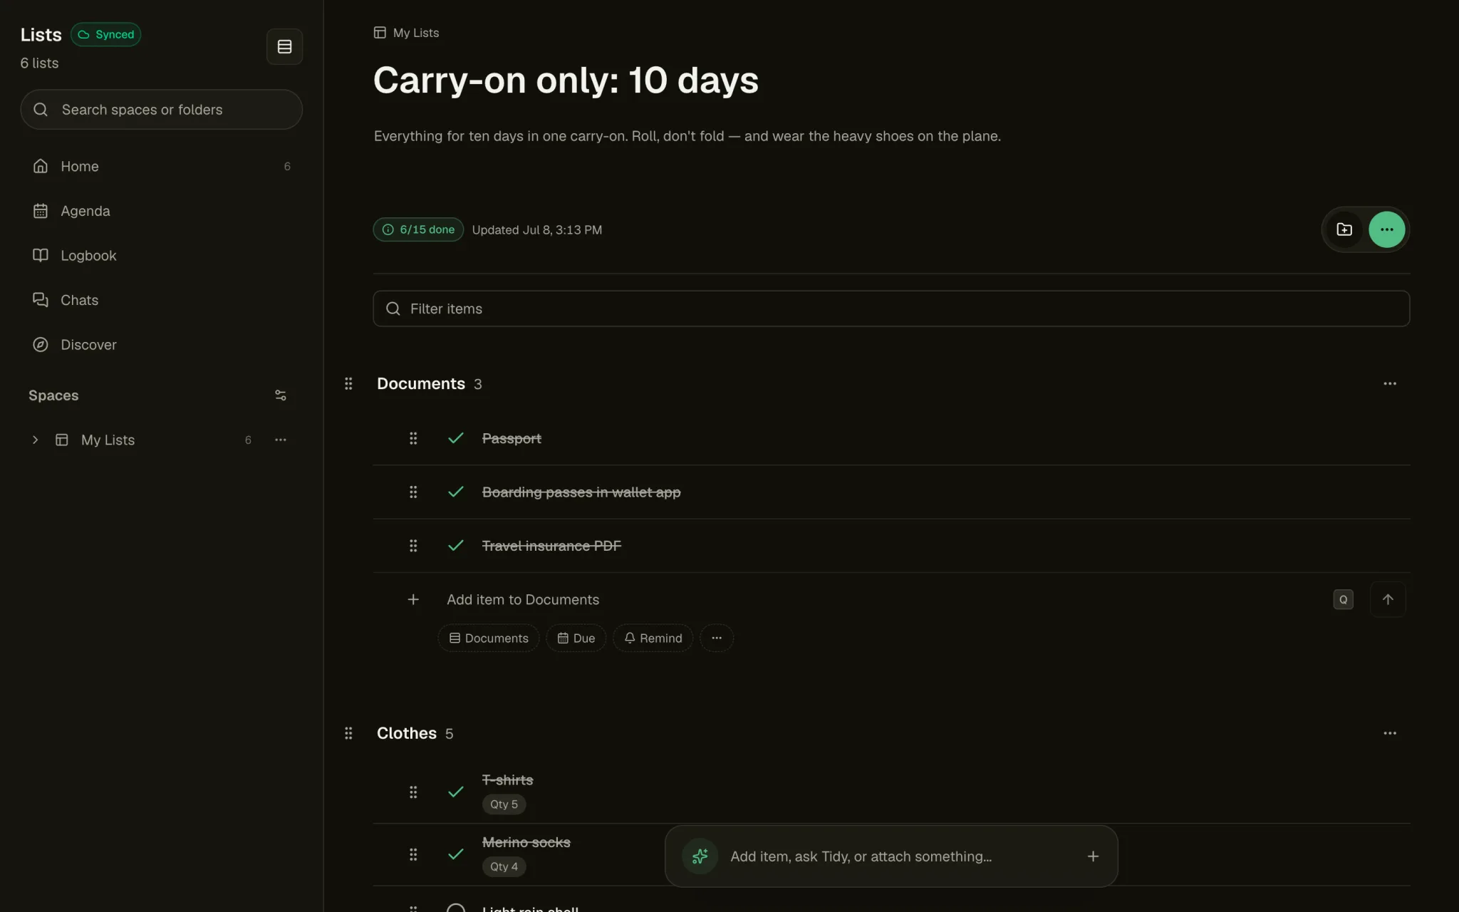Uncheck the Merino socks item
The height and width of the screenshot is (912, 1459).
point(456,854)
